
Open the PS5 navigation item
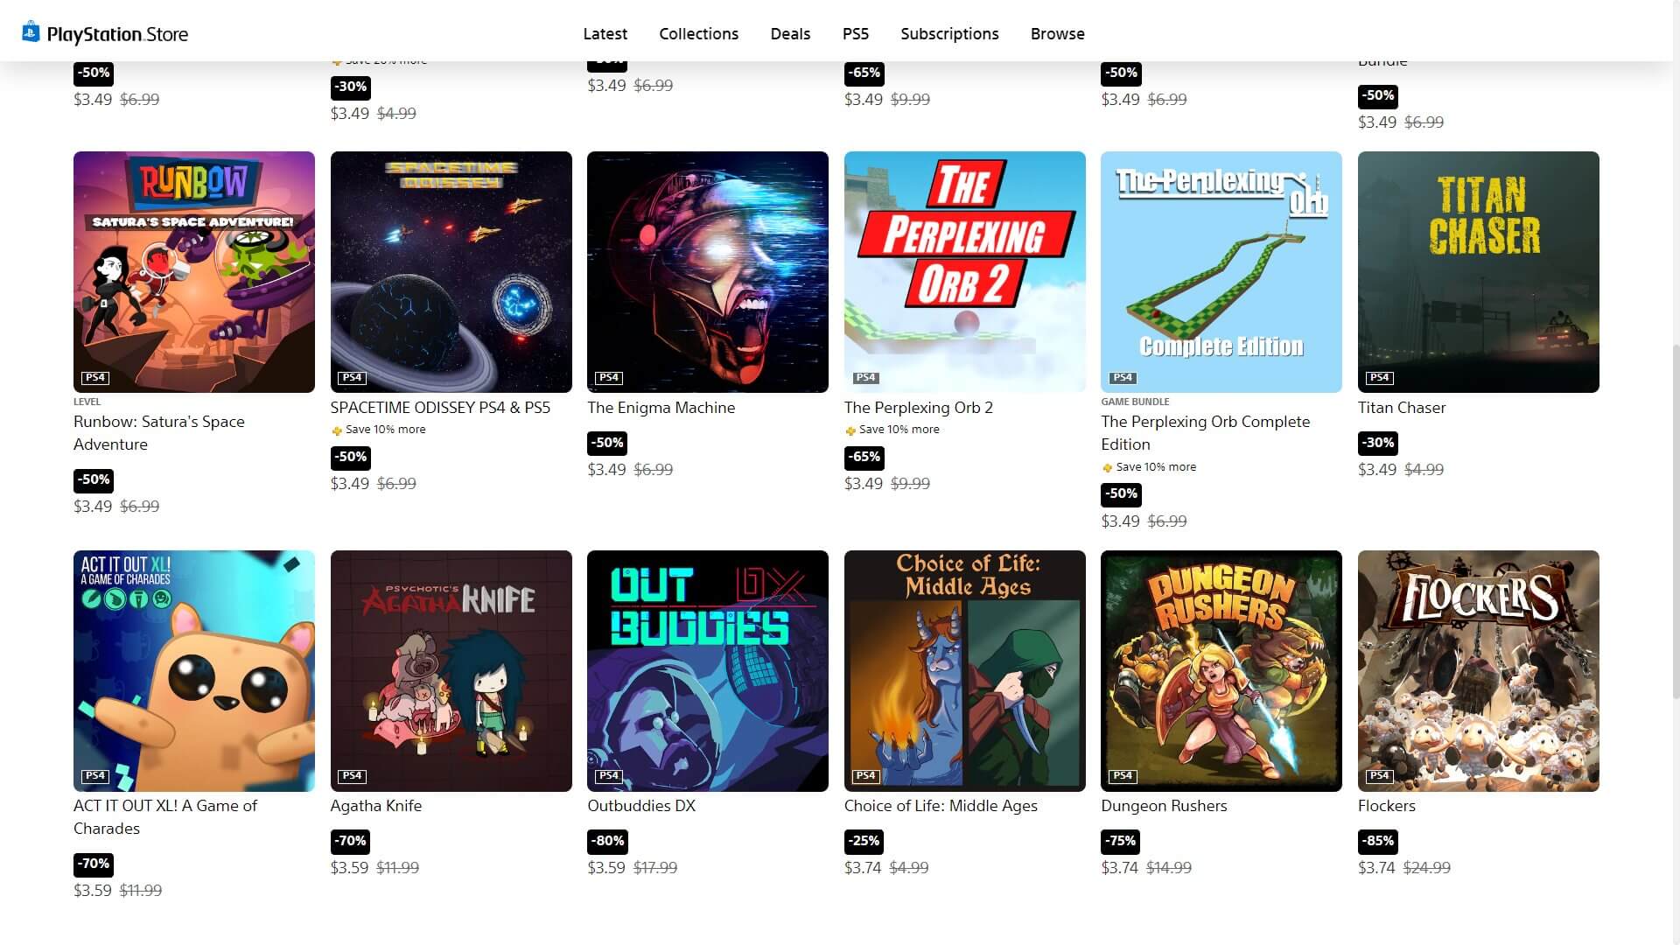856,34
